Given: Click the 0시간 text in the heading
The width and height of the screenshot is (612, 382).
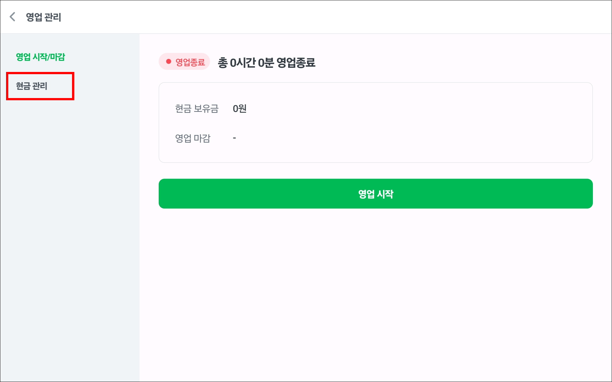Looking at the screenshot, I should (x=243, y=62).
